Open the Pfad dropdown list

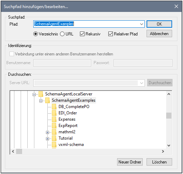pos(142,24)
